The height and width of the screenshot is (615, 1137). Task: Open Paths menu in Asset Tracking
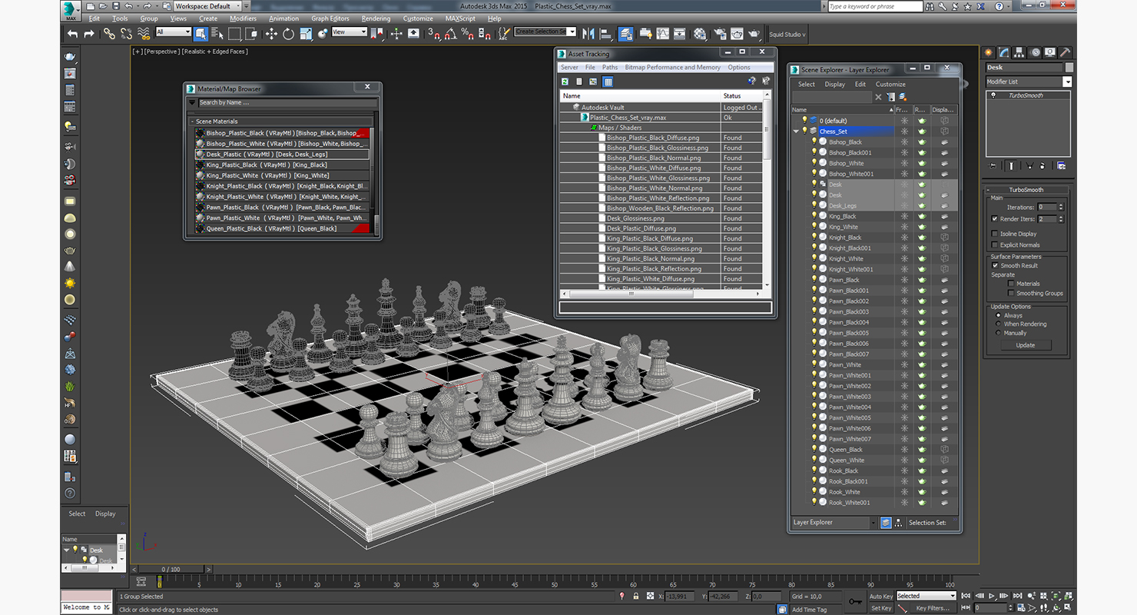click(x=610, y=68)
